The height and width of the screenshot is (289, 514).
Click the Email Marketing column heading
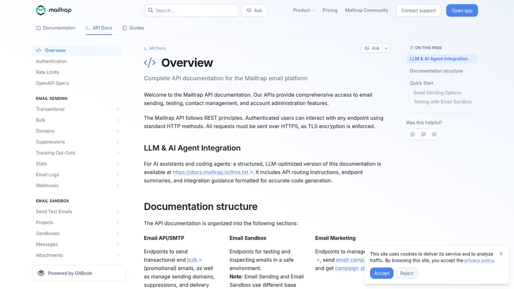pos(335,238)
